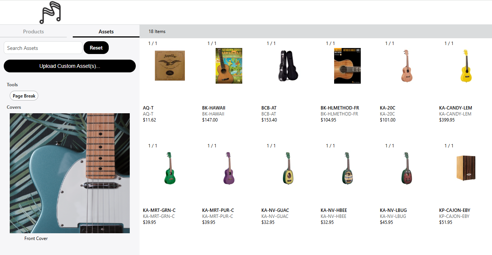
Task: Switch to the Products tab
Action: coord(33,31)
